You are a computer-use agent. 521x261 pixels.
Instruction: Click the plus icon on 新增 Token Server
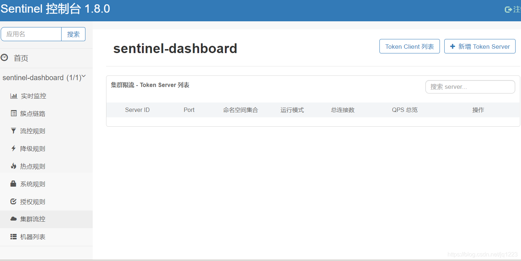click(x=453, y=46)
